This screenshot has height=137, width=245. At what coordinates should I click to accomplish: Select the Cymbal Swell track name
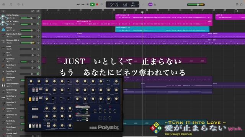pyautogui.click(x=12, y=133)
